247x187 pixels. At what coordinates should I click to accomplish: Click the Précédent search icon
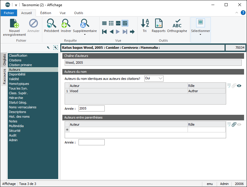51,23
